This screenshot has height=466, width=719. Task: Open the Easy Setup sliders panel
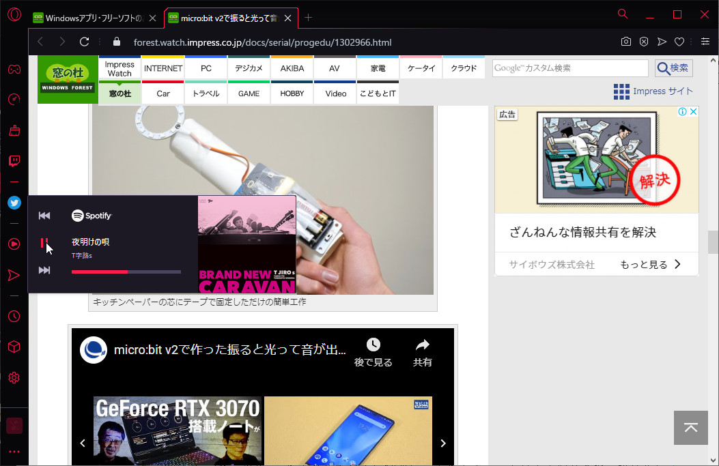(x=705, y=42)
